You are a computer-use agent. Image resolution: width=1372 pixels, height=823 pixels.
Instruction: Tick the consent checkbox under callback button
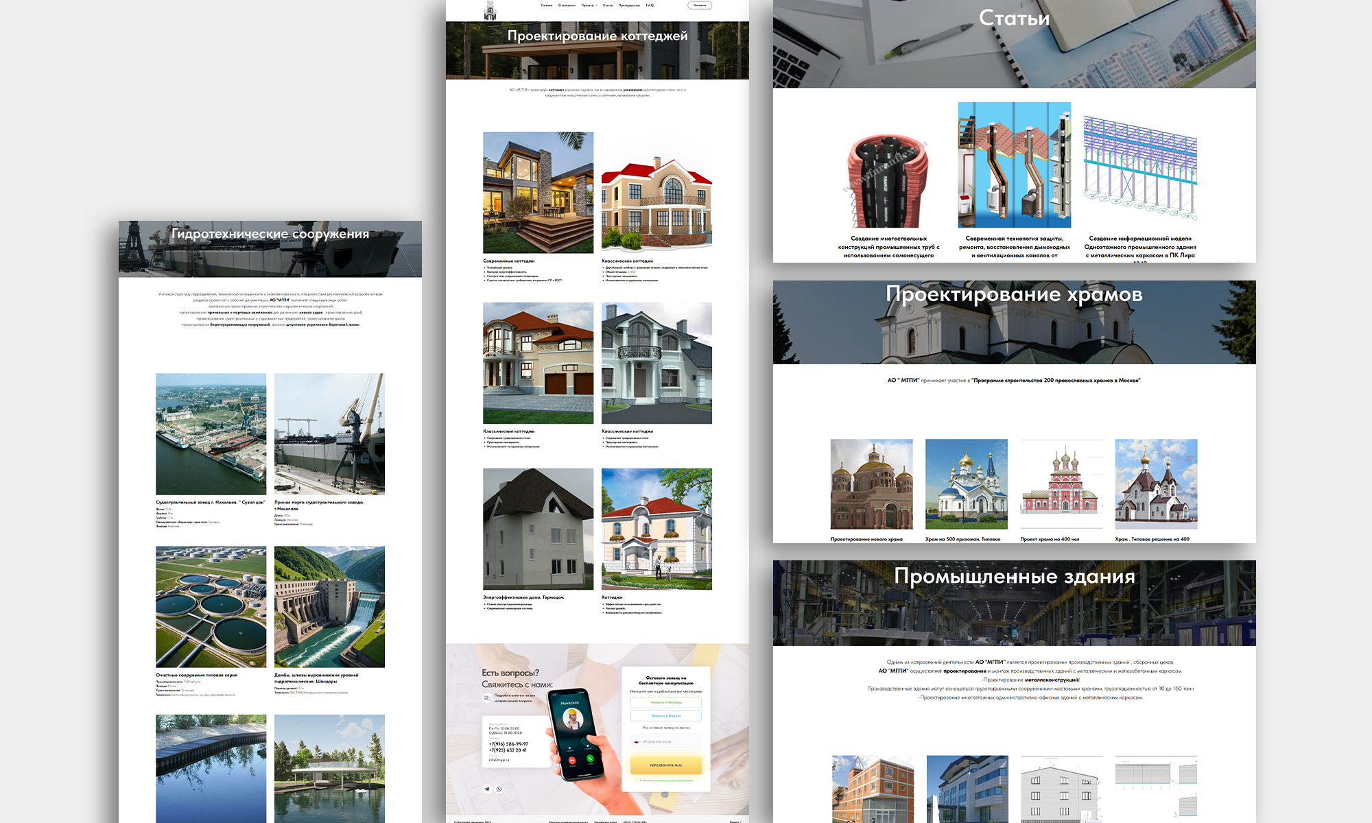point(637,780)
